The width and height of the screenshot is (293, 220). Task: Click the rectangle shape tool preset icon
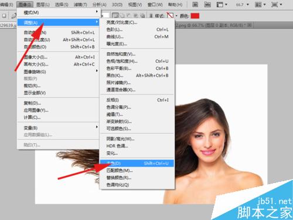coord(4,16)
